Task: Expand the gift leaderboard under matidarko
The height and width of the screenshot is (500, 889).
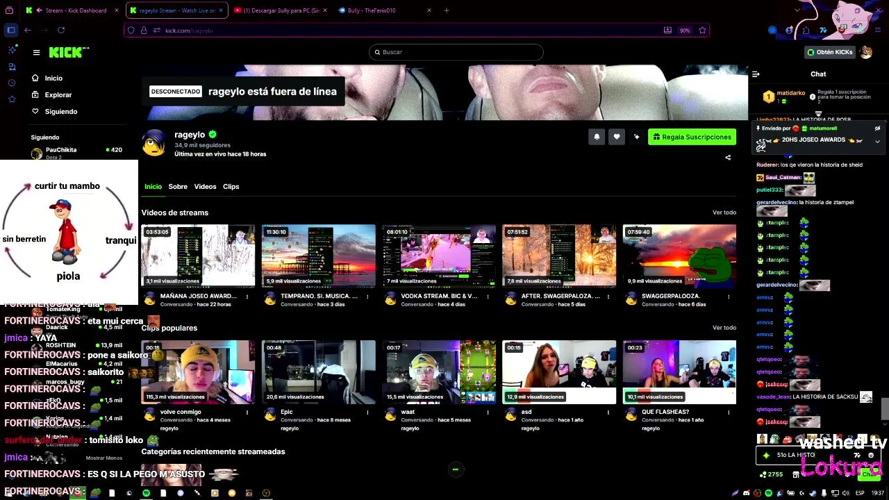Action: pyautogui.click(x=818, y=114)
